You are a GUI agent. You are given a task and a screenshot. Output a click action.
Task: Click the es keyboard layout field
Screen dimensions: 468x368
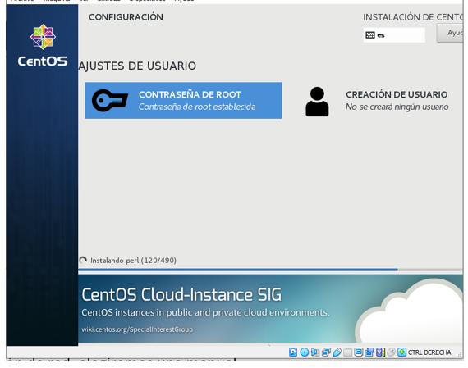pos(394,35)
